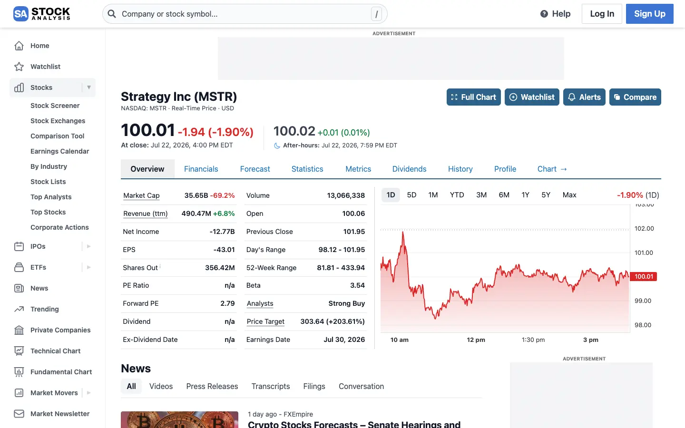Expand the Market Movers submenu arrow
Image resolution: width=685 pixels, height=428 pixels.
[88, 393]
